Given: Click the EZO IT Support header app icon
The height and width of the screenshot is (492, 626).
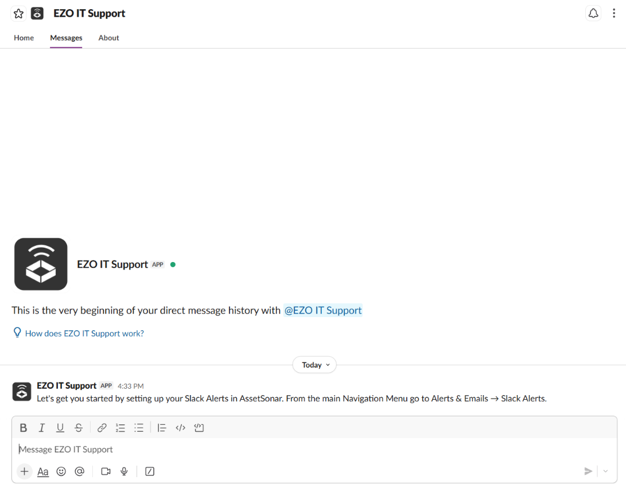Looking at the screenshot, I should point(37,14).
